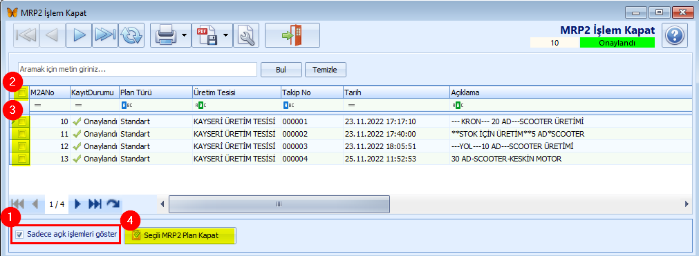Click date 25.11.2022 11:52:53

[380, 159]
